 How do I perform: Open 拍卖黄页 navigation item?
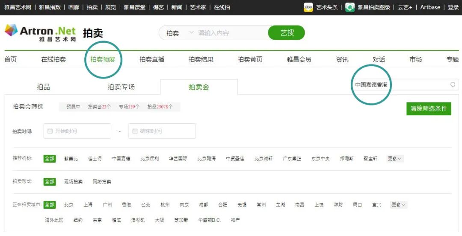[x=250, y=59]
